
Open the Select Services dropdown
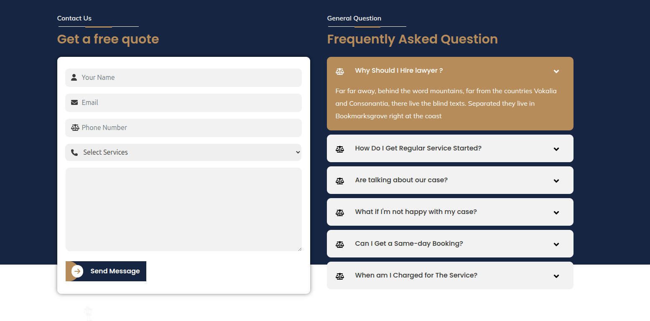click(184, 153)
